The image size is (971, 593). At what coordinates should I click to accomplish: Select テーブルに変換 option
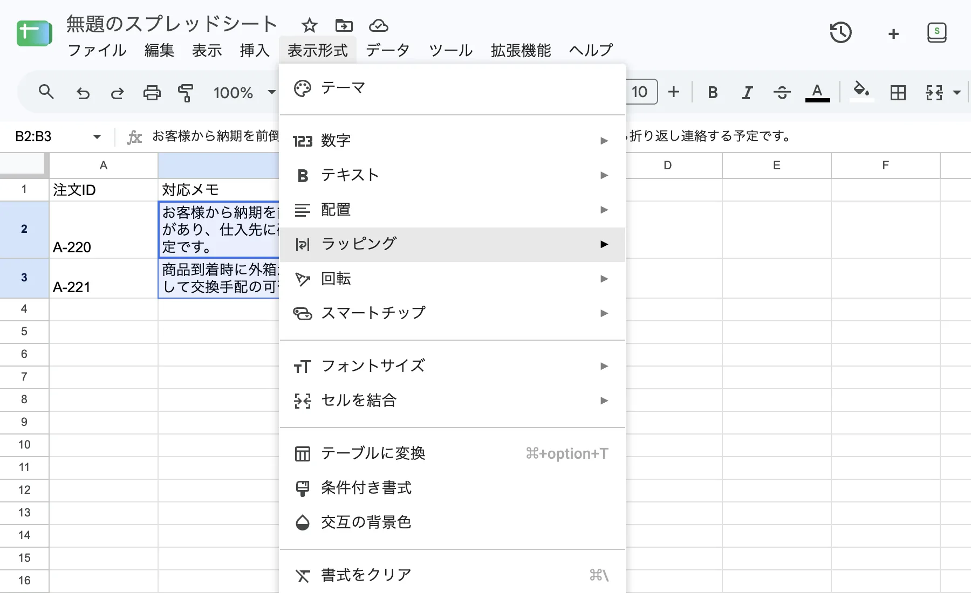tap(452, 453)
